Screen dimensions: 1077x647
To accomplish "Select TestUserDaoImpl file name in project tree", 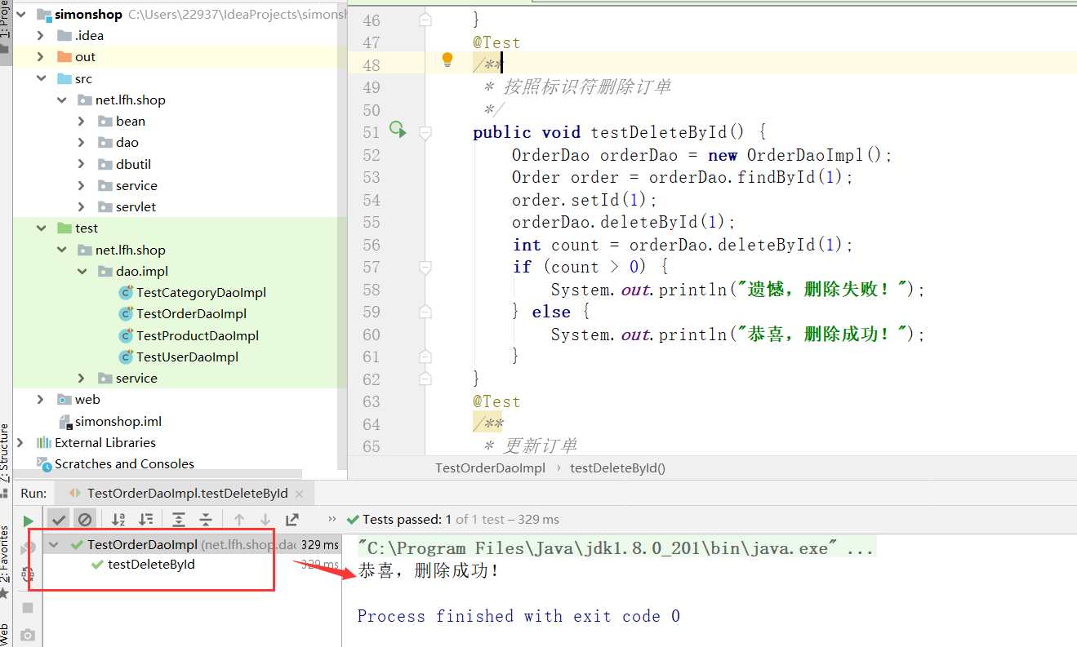I will click(x=187, y=357).
